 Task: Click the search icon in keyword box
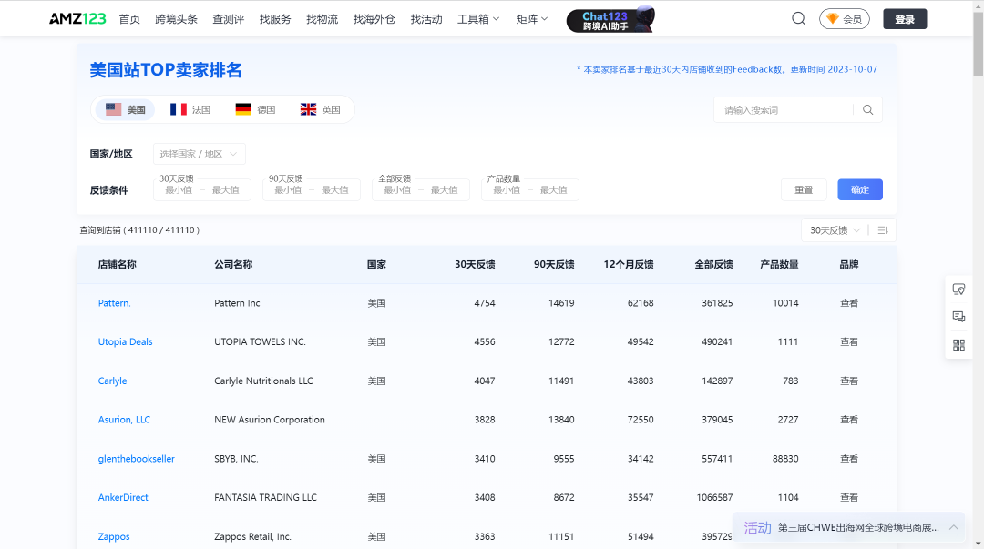click(868, 110)
